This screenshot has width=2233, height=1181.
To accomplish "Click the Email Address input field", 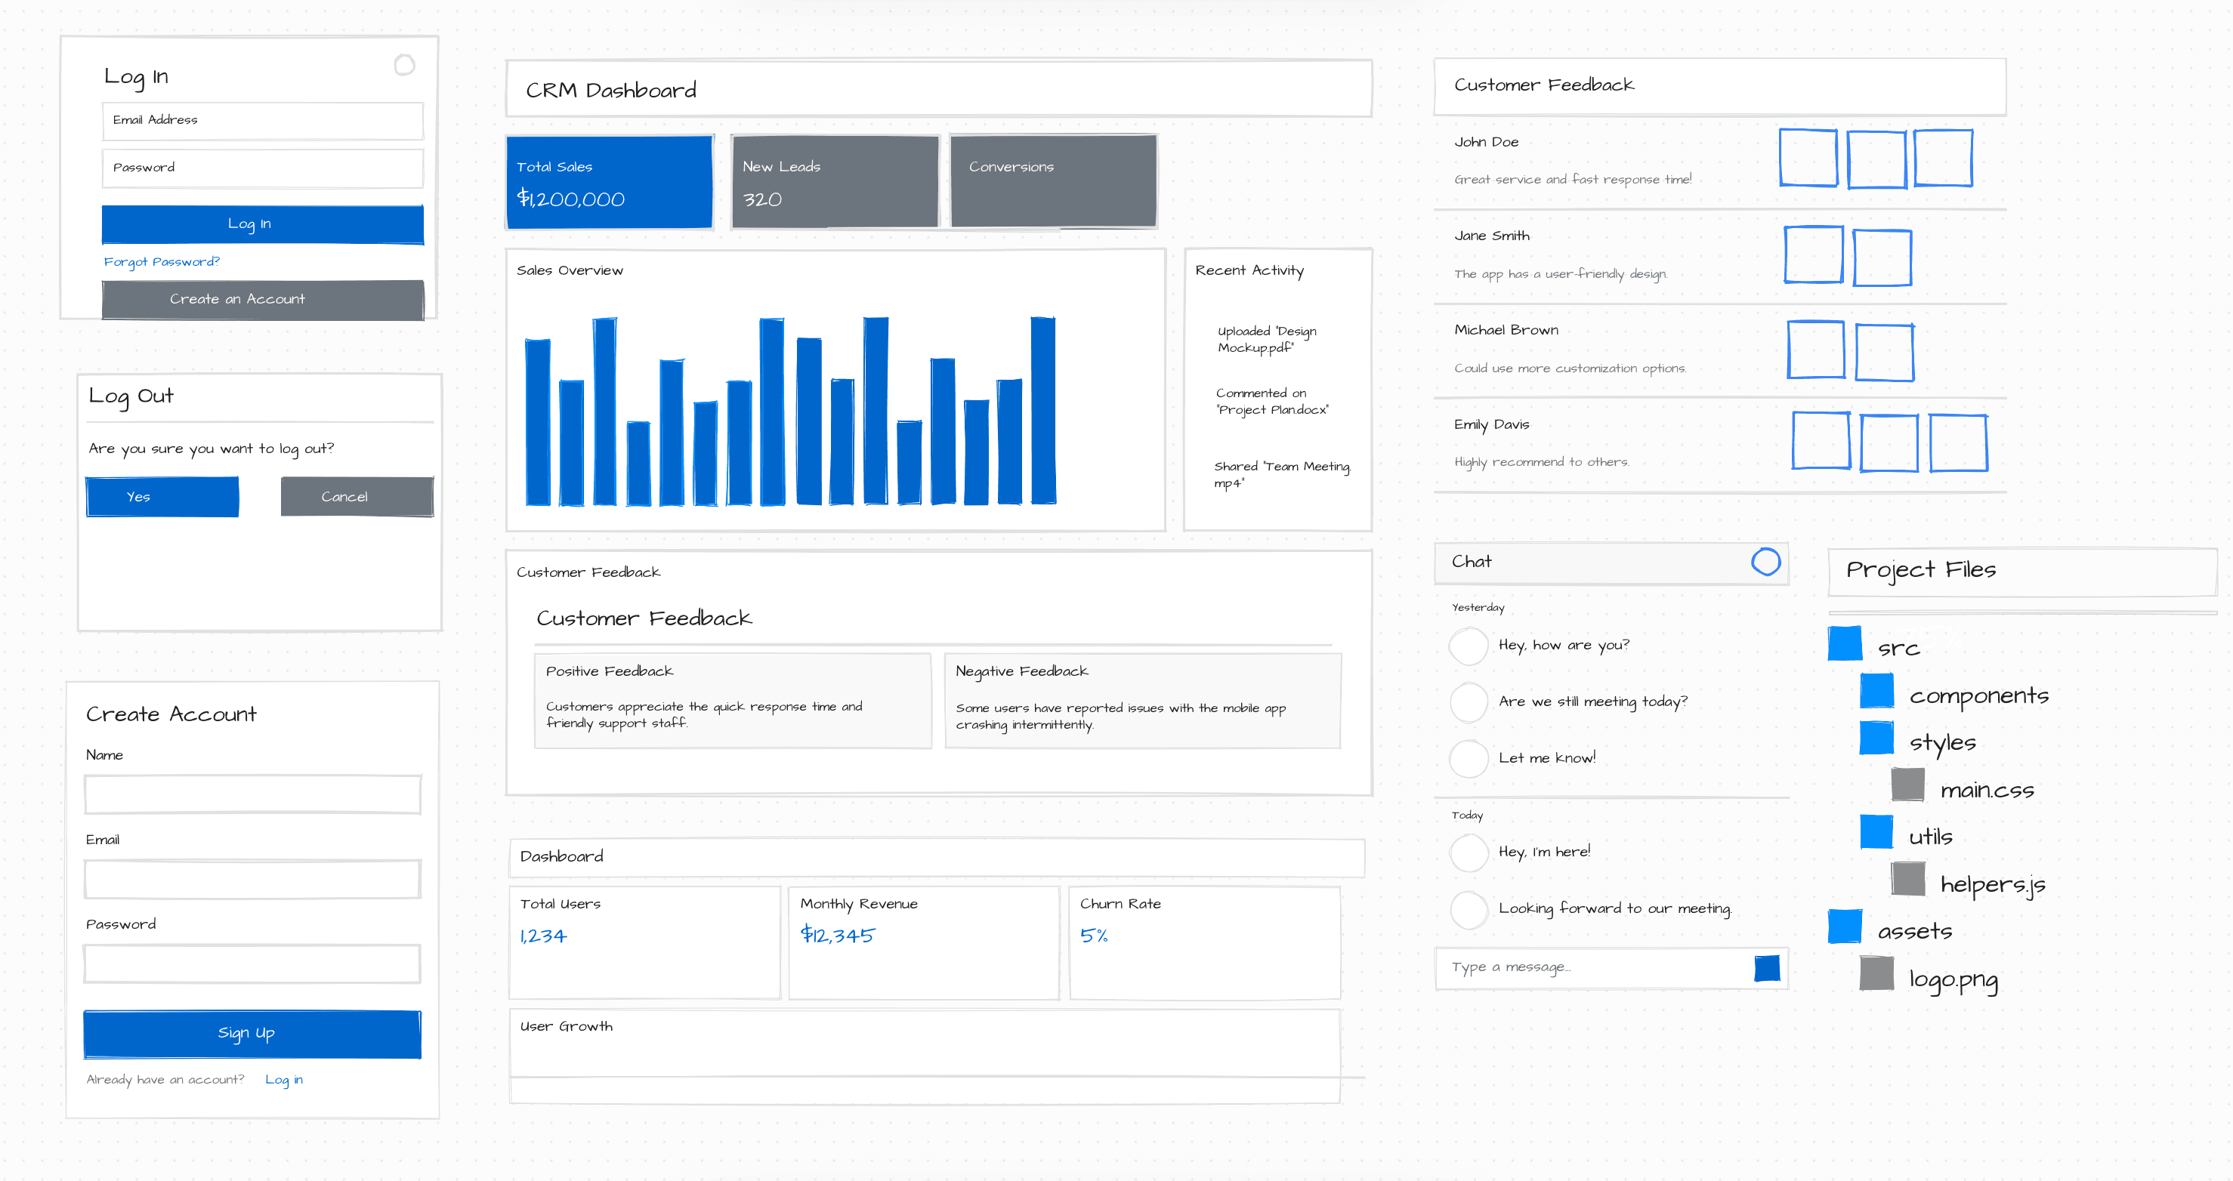I will pos(263,120).
